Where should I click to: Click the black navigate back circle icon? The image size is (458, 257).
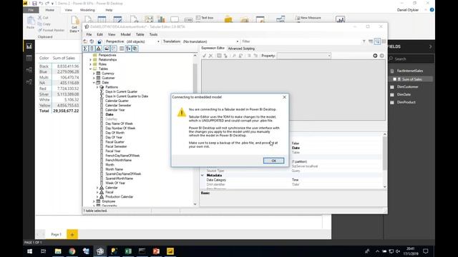375,56
